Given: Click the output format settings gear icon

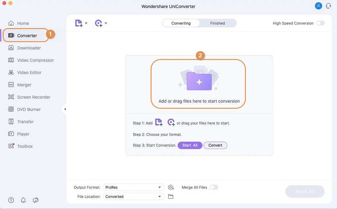Looking at the screenshot, I should pyautogui.click(x=170, y=188).
